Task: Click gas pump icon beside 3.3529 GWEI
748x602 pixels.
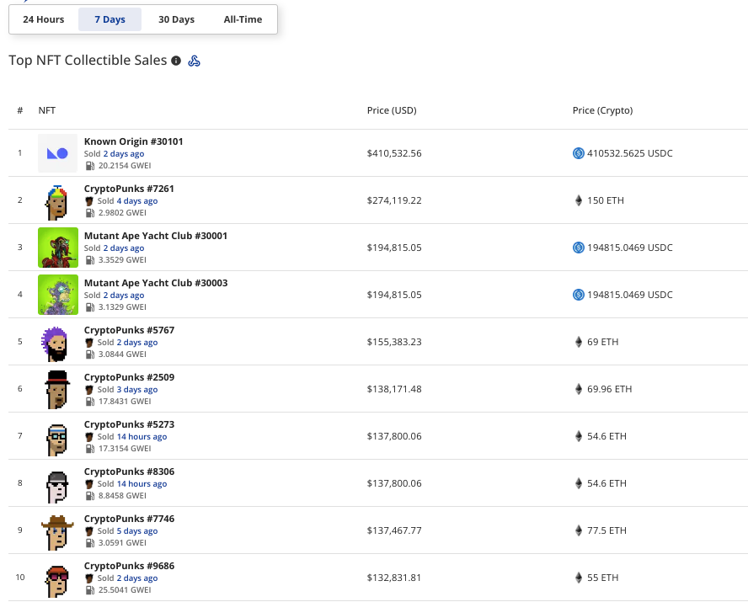Action: pyautogui.click(x=89, y=260)
